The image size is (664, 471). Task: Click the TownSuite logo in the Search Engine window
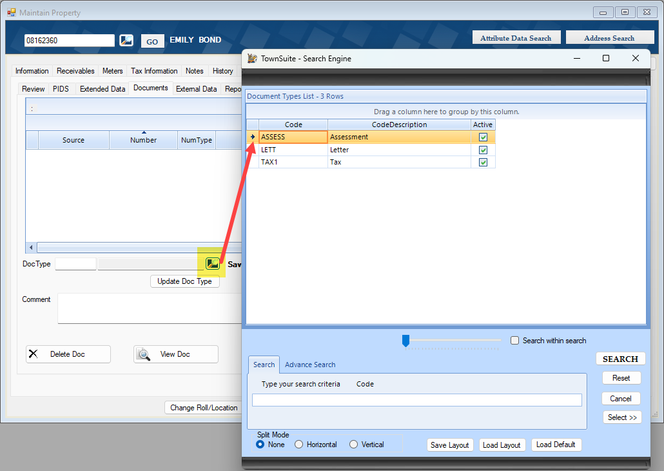click(x=251, y=58)
